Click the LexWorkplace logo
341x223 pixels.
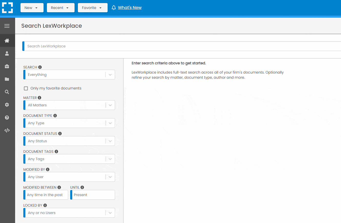(7, 7)
